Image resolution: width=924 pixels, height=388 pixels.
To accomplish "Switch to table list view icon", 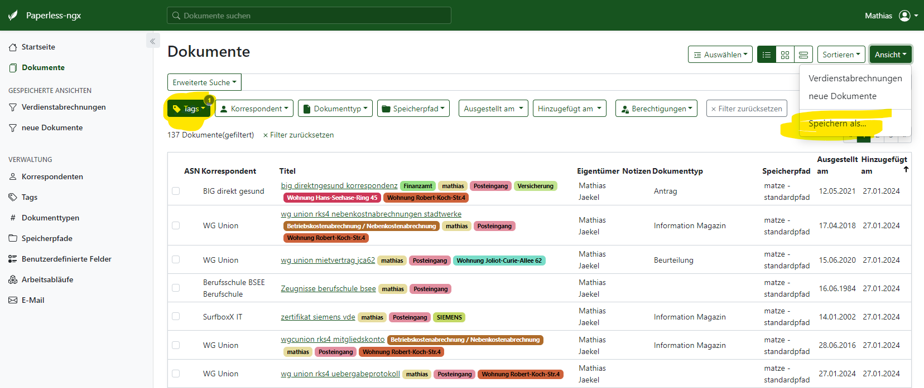I will tap(767, 55).
